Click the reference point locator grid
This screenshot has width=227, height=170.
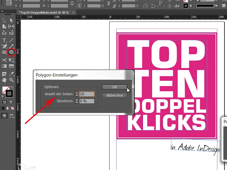[x=9, y=3]
